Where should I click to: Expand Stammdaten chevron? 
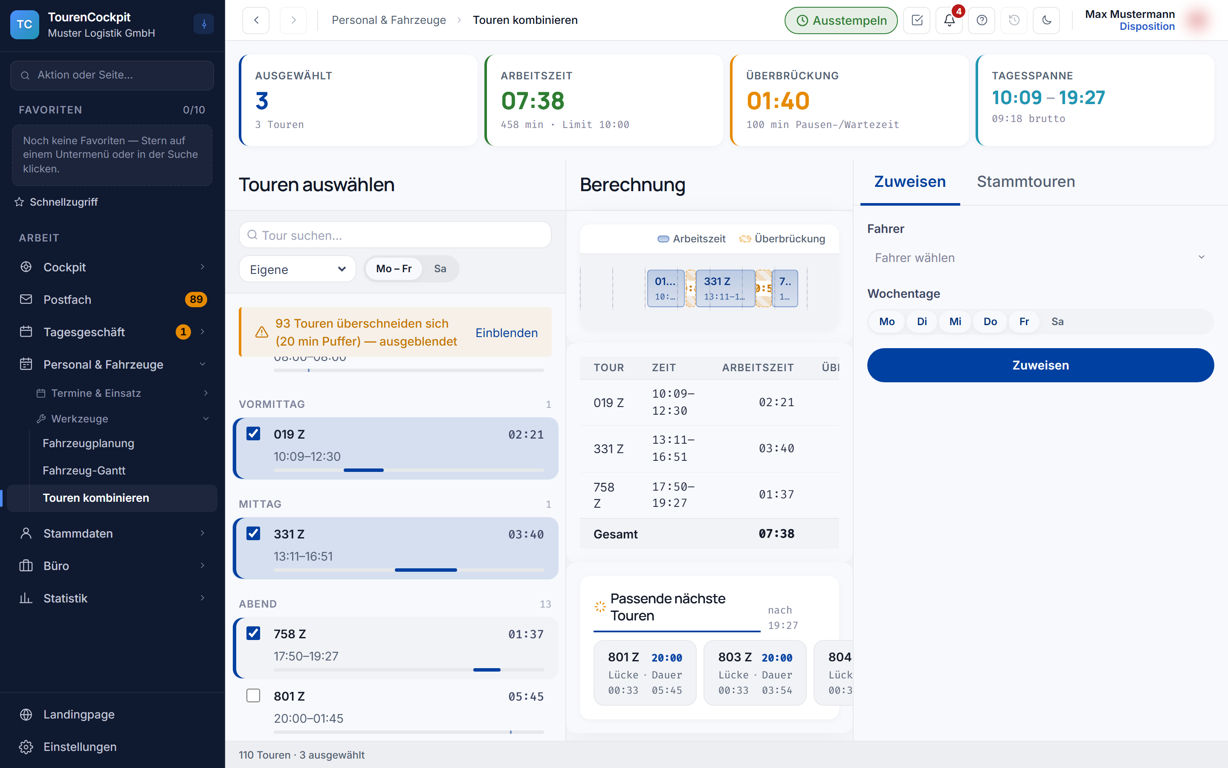click(x=203, y=533)
